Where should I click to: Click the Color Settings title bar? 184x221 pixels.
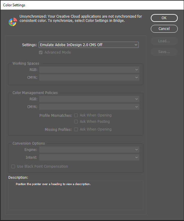(90, 5)
